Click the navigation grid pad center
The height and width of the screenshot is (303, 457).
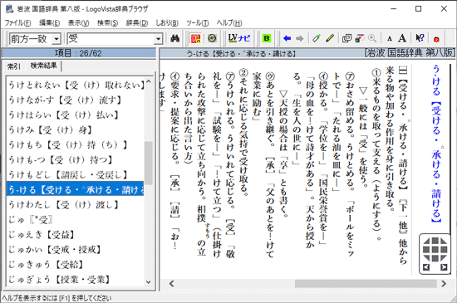(435, 249)
